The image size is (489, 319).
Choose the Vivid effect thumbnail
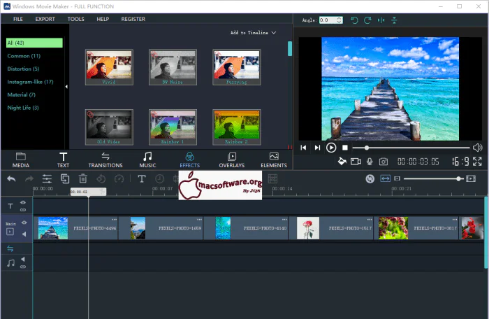coord(109,67)
